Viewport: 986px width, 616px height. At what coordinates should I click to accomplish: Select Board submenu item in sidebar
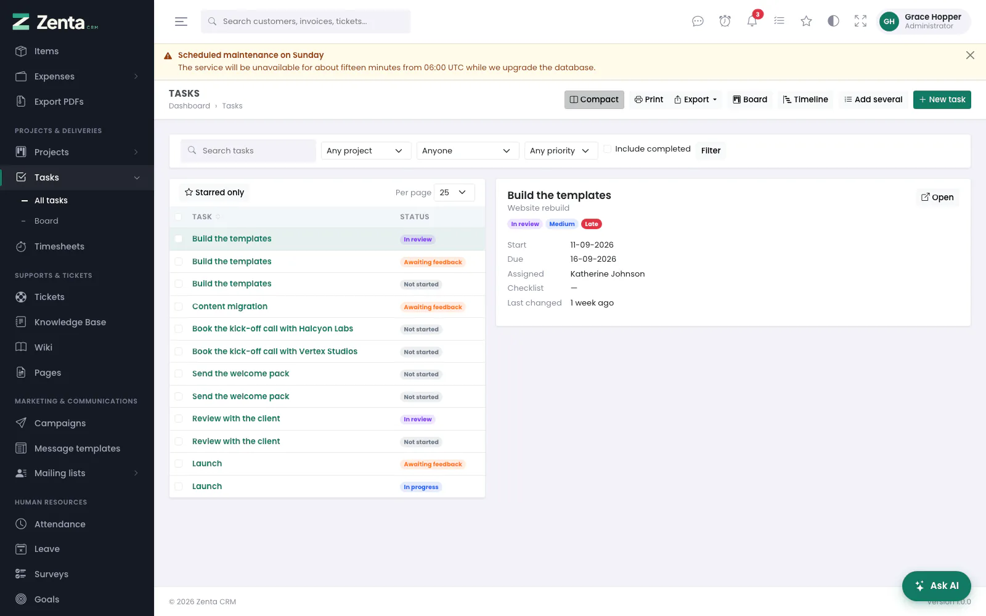click(46, 221)
